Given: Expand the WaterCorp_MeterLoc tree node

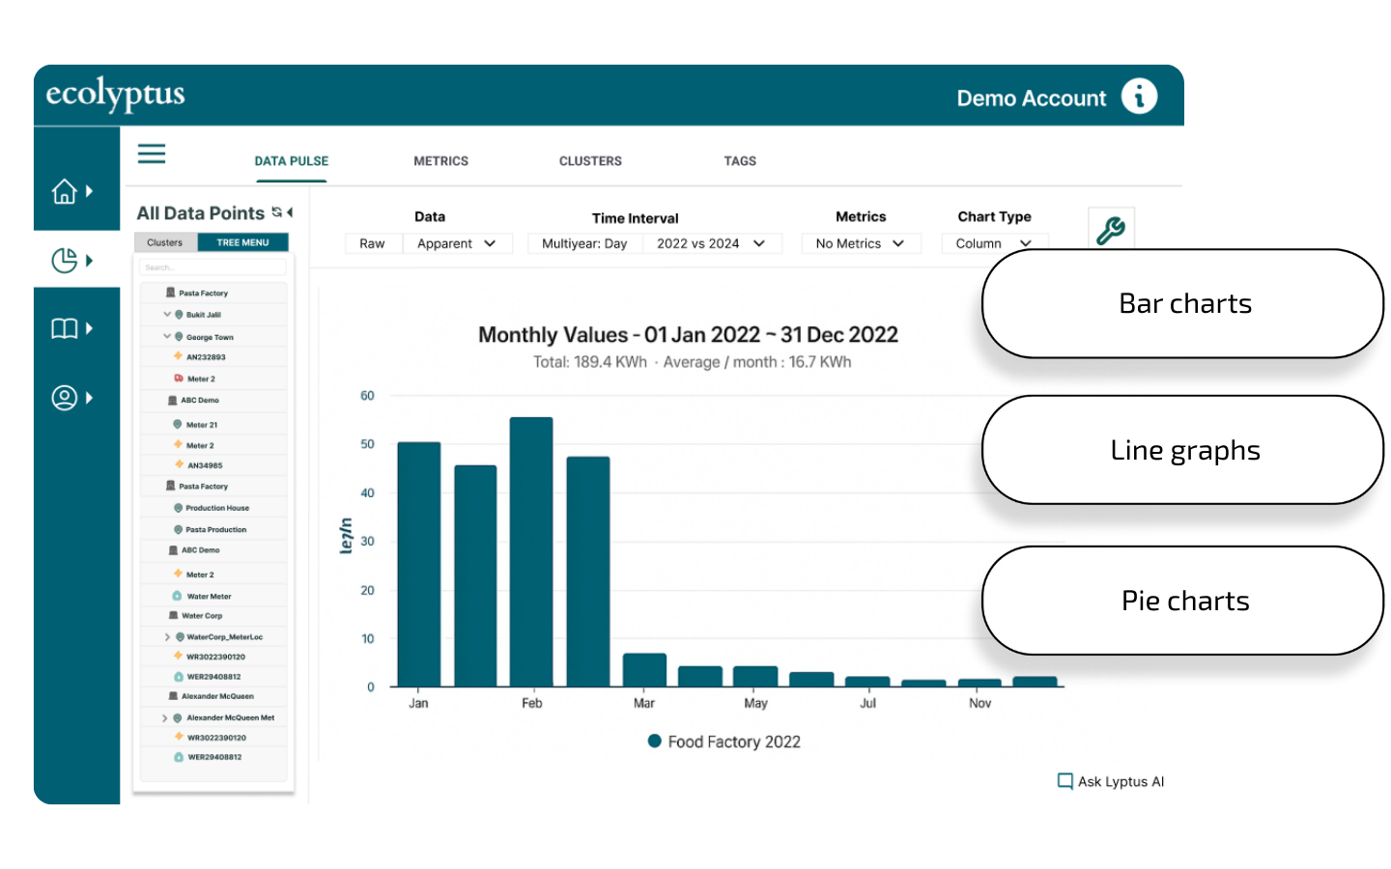Looking at the screenshot, I should [x=167, y=637].
